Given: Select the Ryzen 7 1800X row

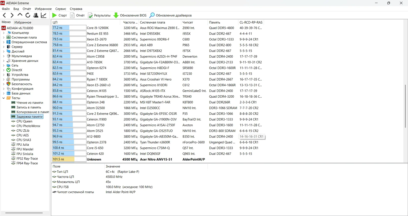Looking at the screenshot, I should [x=158, y=79].
